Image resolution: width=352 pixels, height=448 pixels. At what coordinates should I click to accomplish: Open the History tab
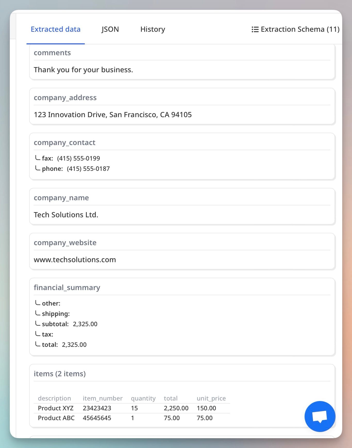pos(153,29)
